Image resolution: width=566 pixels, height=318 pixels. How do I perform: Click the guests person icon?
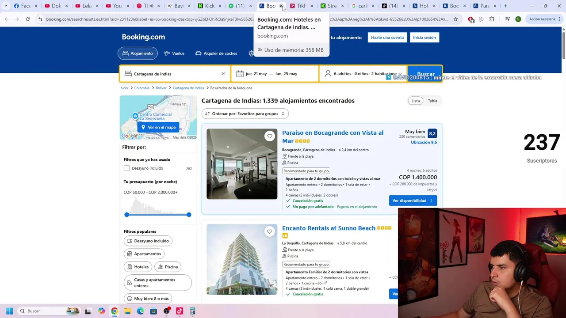(328, 74)
